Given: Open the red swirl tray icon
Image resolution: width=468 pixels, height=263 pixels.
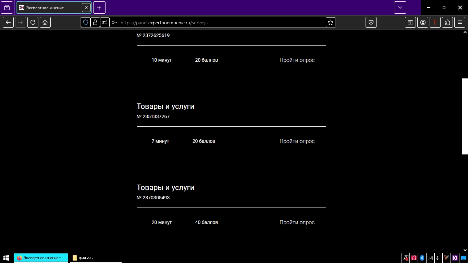Looking at the screenshot, I should pyautogui.click(x=414, y=258).
